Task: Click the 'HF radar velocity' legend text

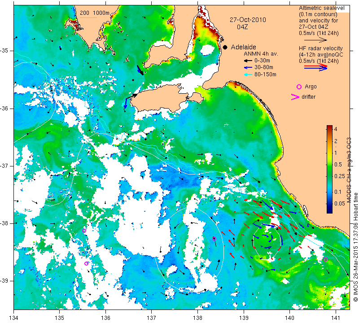Action: coord(321,48)
